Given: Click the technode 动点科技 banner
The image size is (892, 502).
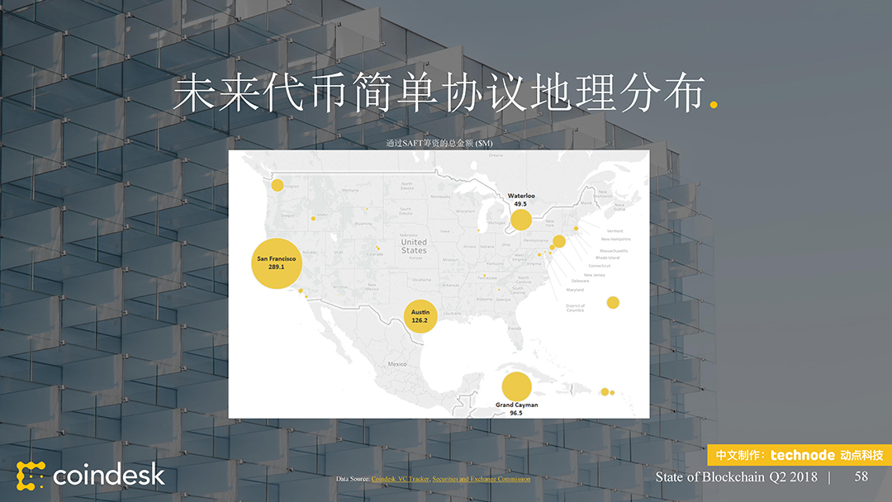Looking at the screenshot, I should pos(799,455).
